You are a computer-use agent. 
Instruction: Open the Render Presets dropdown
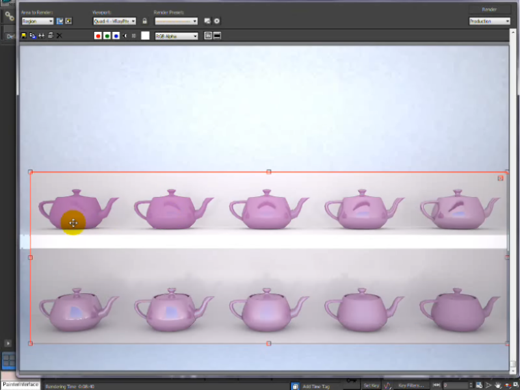point(176,21)
